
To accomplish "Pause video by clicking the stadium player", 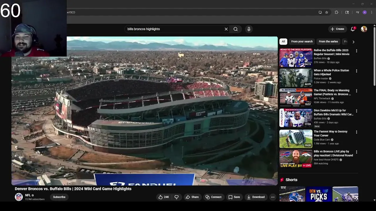I will pos(145,111).
